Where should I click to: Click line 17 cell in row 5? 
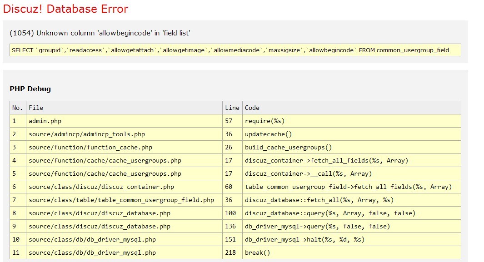click(232, 173)
